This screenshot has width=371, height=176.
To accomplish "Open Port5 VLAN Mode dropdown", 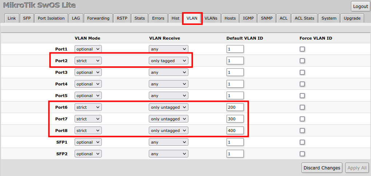I will pos(88,96).
